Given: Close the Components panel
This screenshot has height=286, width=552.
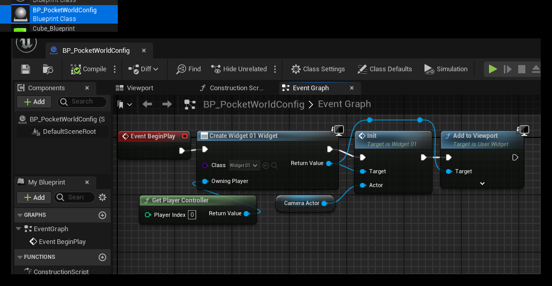Looking at the screenshot, I should click(x=87, y=88).
